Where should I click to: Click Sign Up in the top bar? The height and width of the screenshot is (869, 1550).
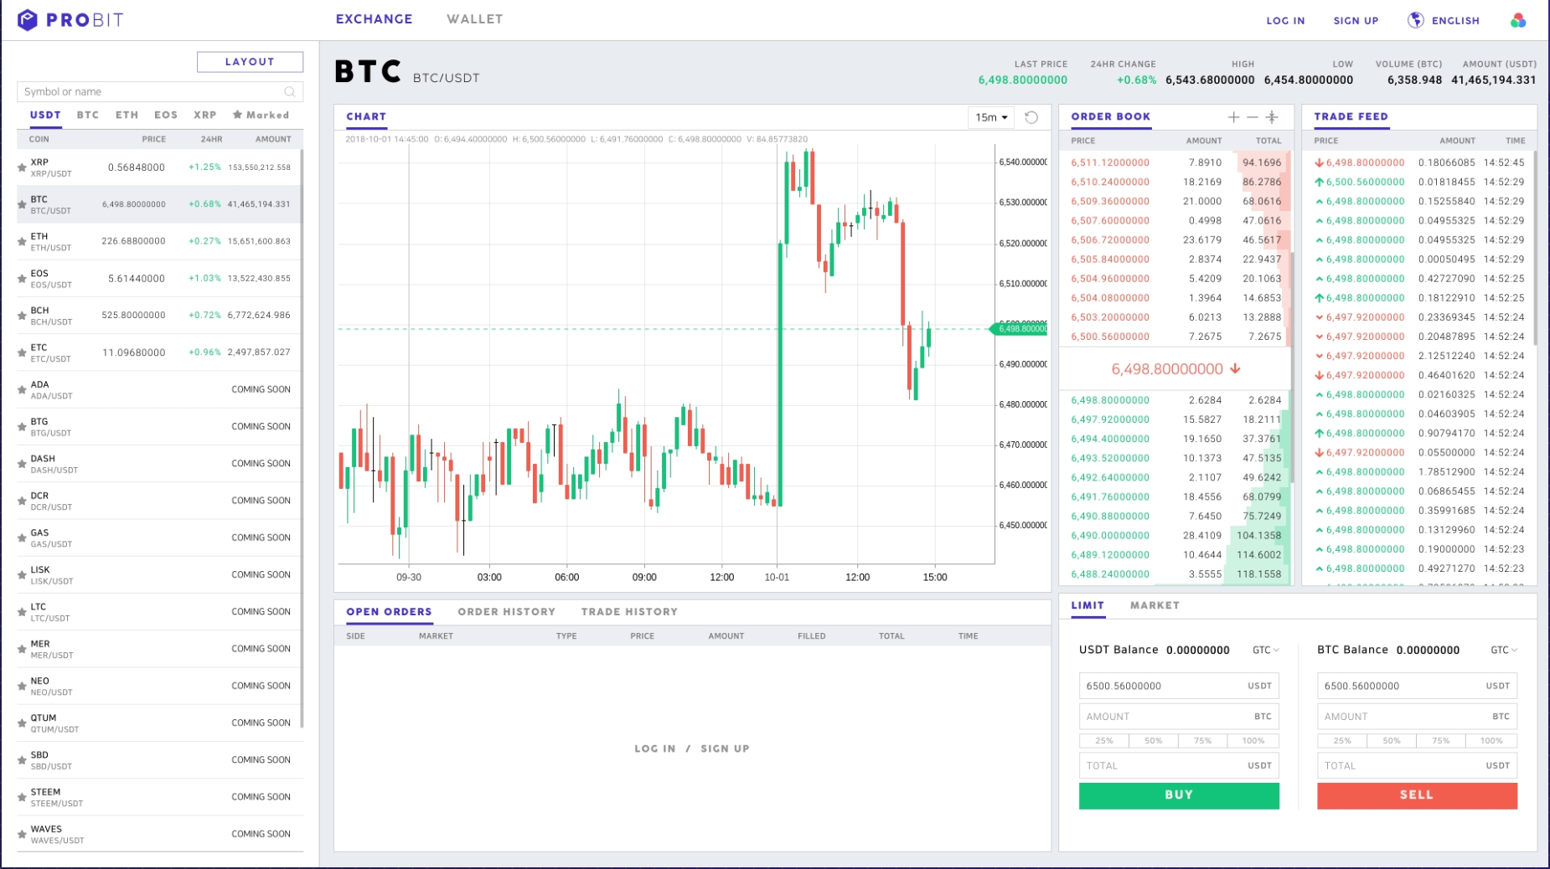click(x=1356, y=21)
